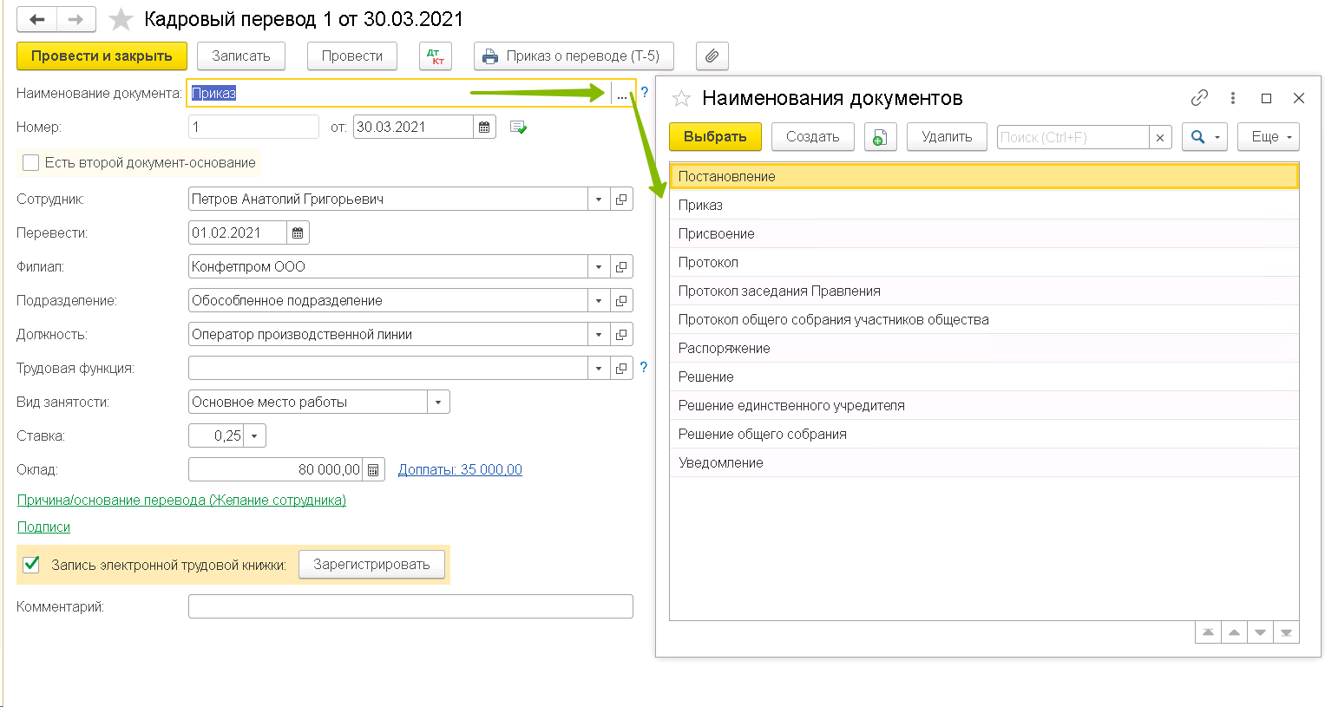
Task: Select Распоряжение from the document names list
Action: (x=724, y=349)
